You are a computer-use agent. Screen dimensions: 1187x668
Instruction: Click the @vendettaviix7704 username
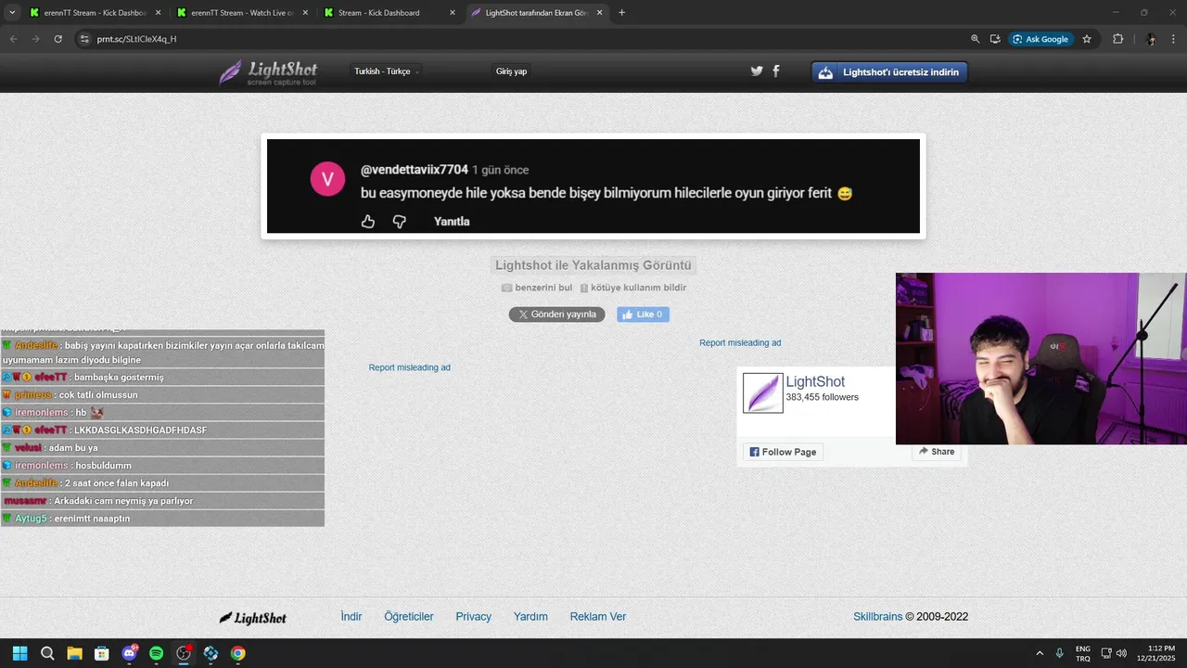(414, 170)
